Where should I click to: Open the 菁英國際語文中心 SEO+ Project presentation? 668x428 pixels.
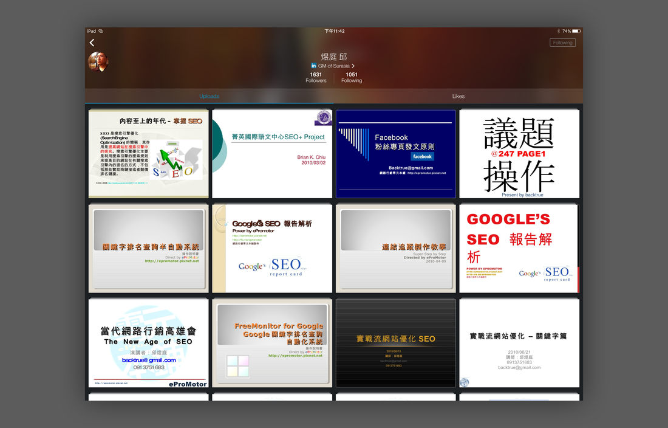(x=272, y=154)
